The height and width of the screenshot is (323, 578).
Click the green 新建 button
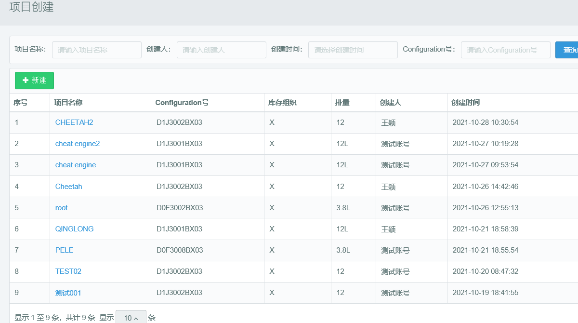coord(34,81)
